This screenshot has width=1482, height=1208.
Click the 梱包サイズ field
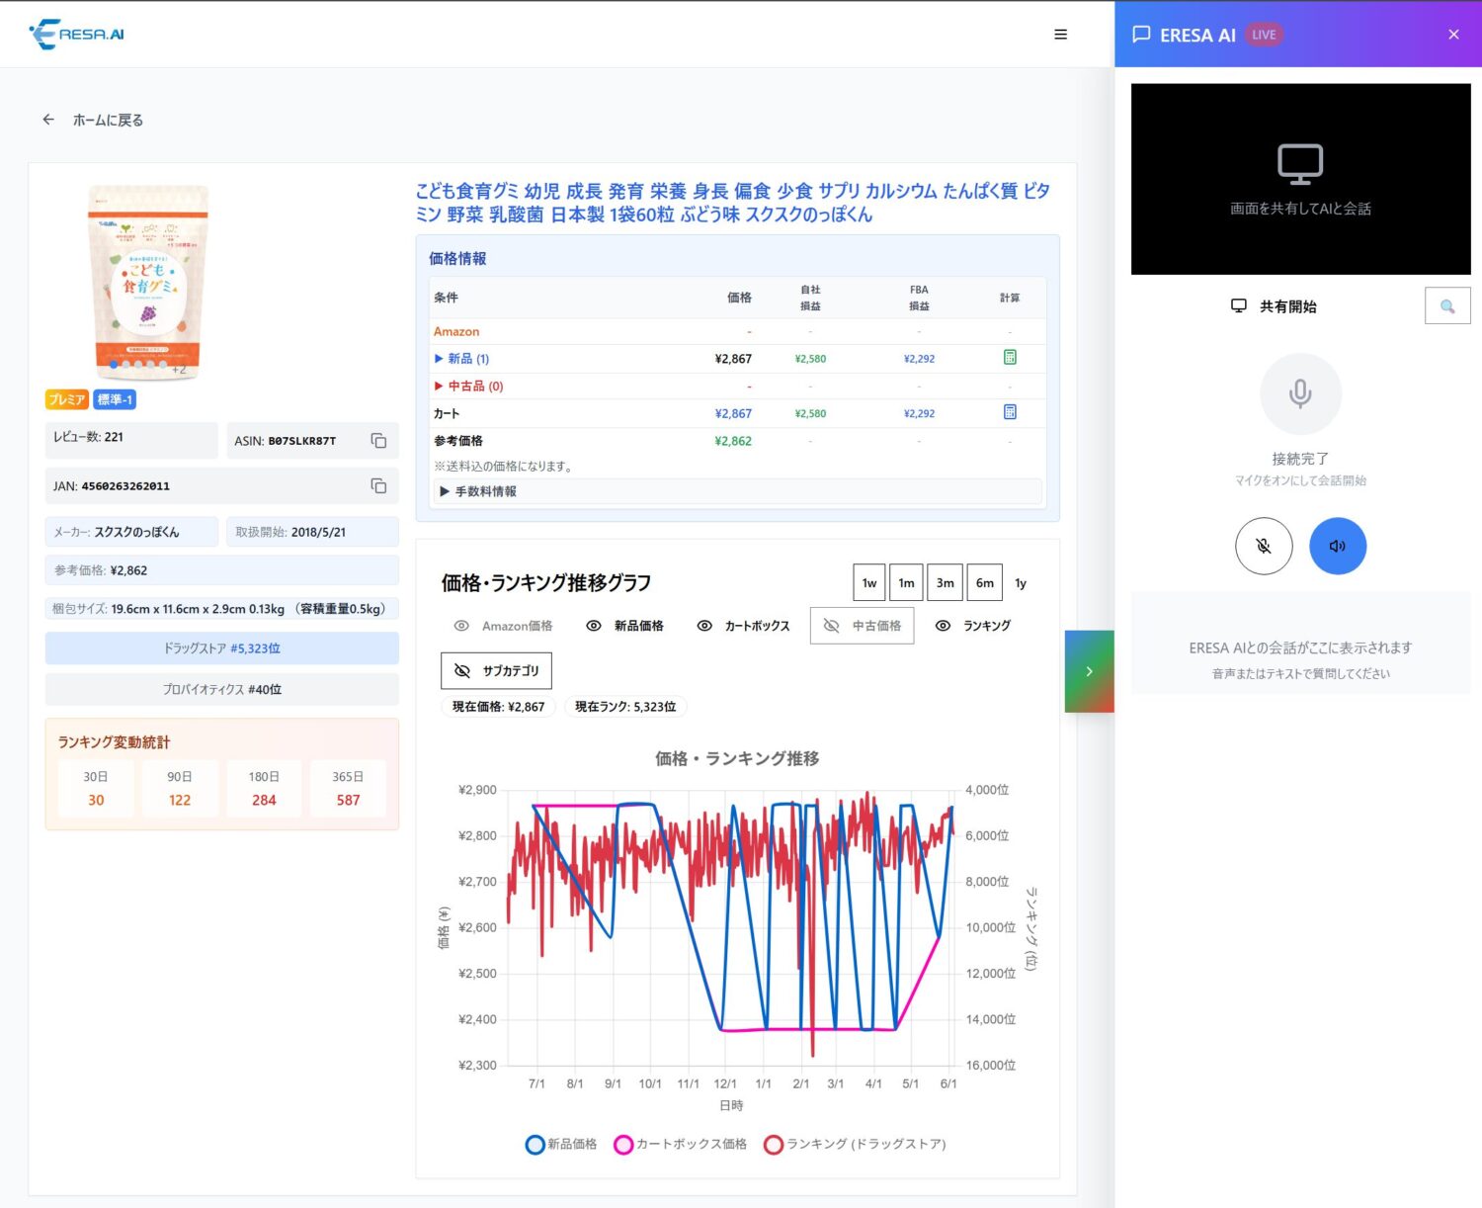click(221, 609)
